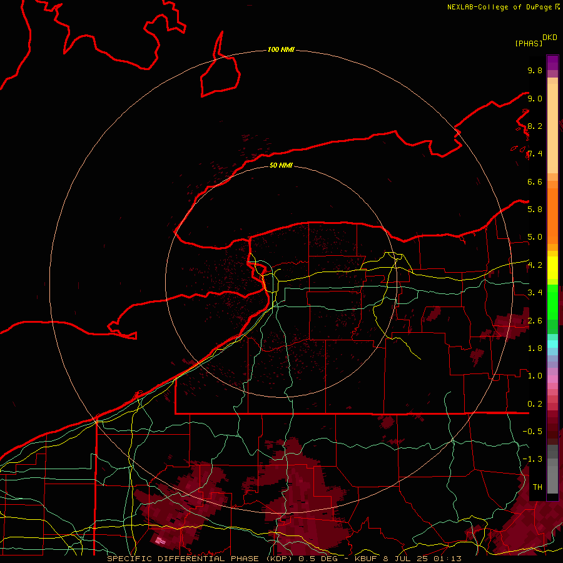Image resolution: width=563 pixels, height=563 pixels.
Task: Select the purple swatch at the scale top
Action: coord(552,63)
